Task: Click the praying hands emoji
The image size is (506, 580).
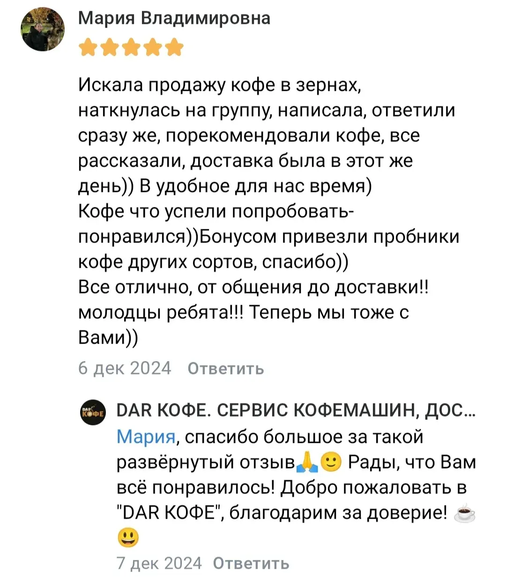Action: [x=308, y=463]
